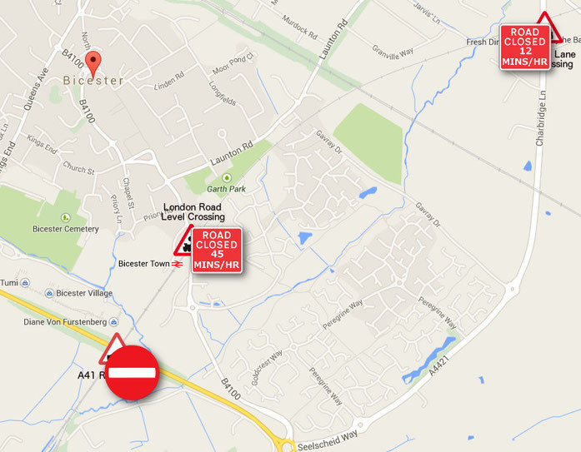The image size is (581, 452).
Task: Click the red no-entry sign on A41
Action: [133, 372]
